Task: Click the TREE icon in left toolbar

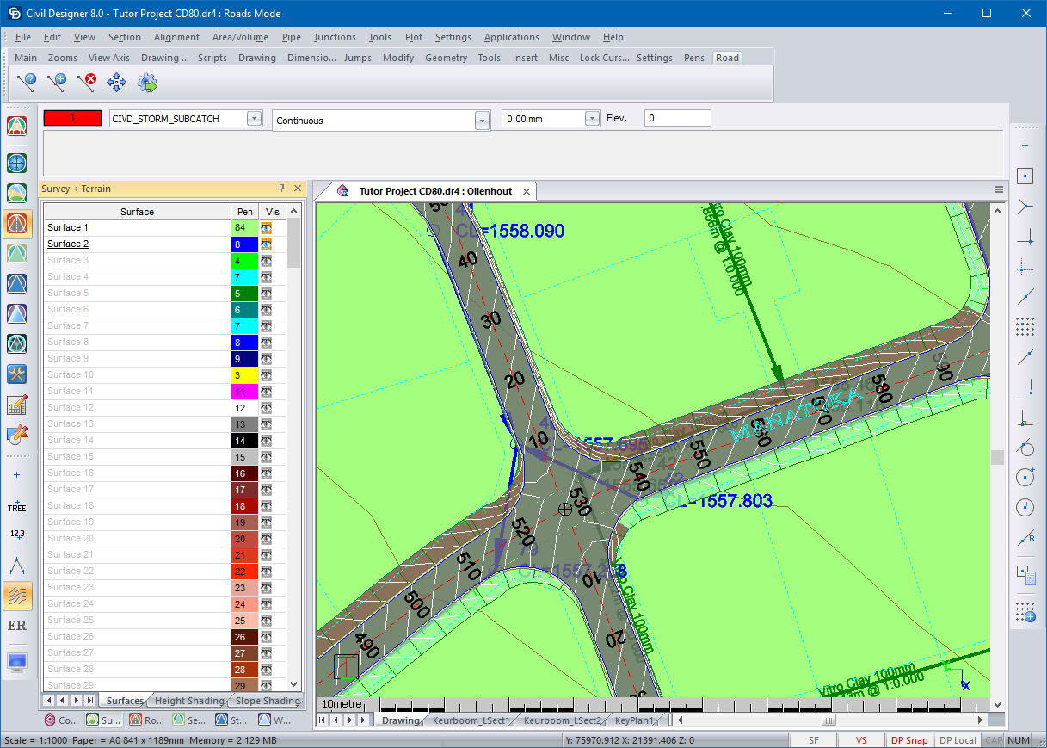Action: click(17, 508)
